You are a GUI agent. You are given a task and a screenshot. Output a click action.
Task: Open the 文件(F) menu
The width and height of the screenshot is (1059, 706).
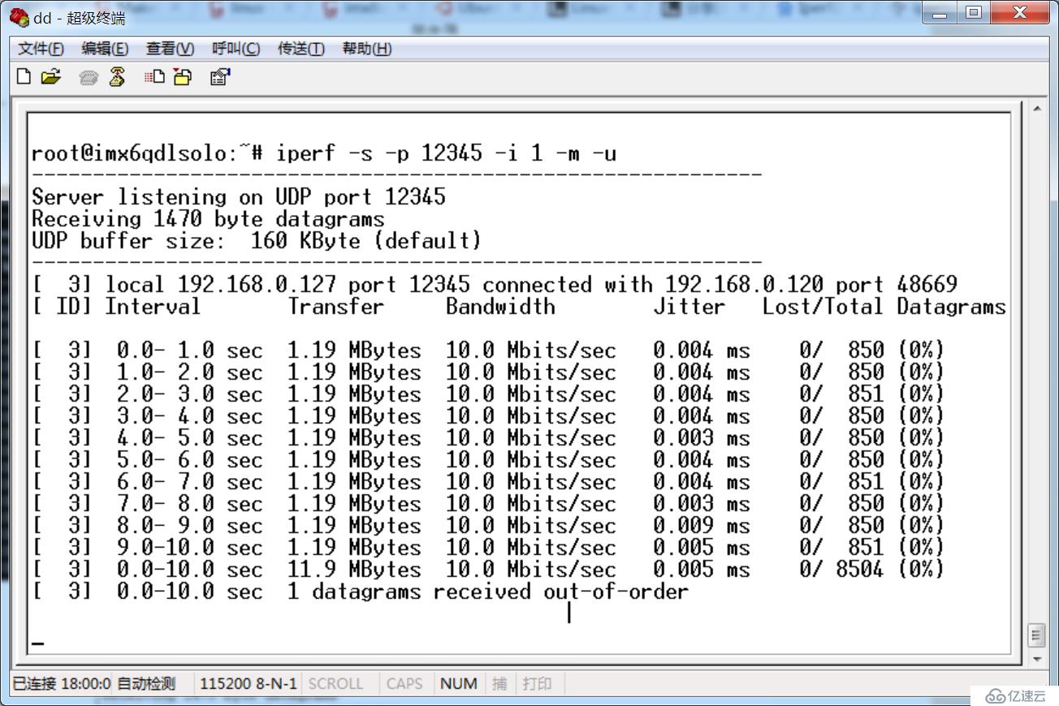tap(41, 49)
